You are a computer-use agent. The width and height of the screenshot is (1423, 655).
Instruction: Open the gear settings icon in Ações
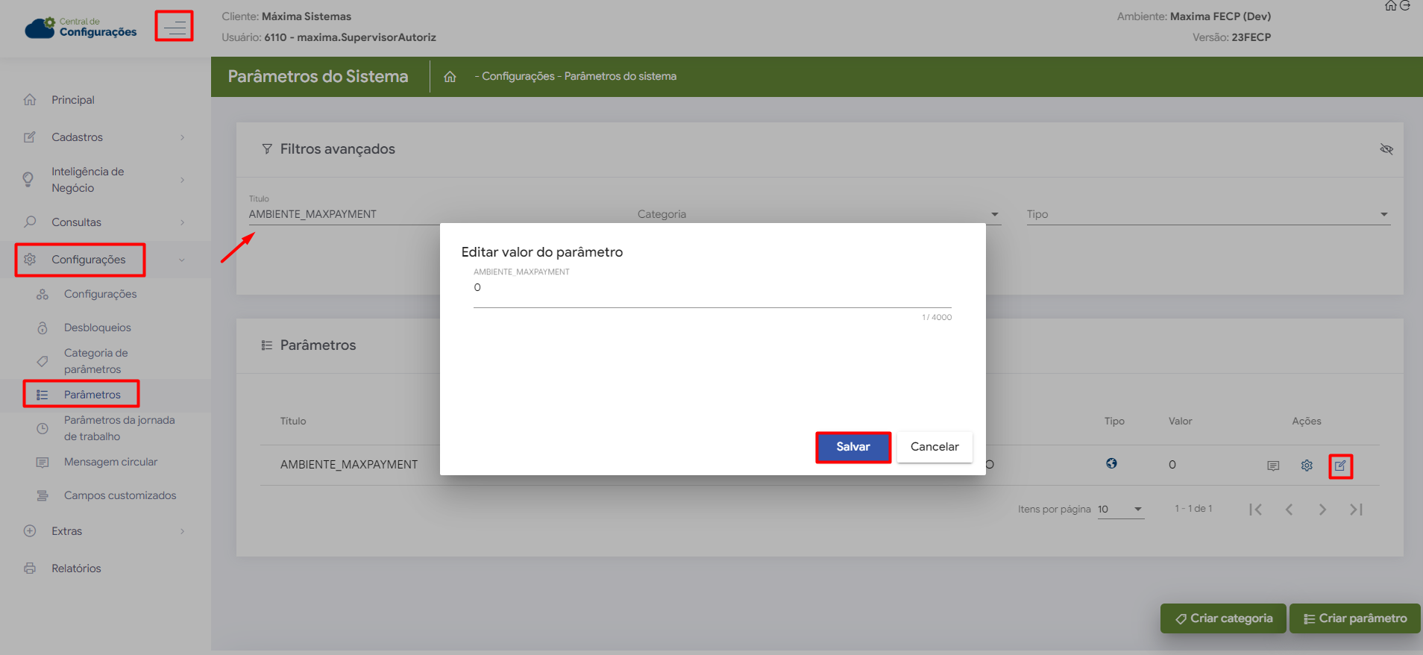1307,466
